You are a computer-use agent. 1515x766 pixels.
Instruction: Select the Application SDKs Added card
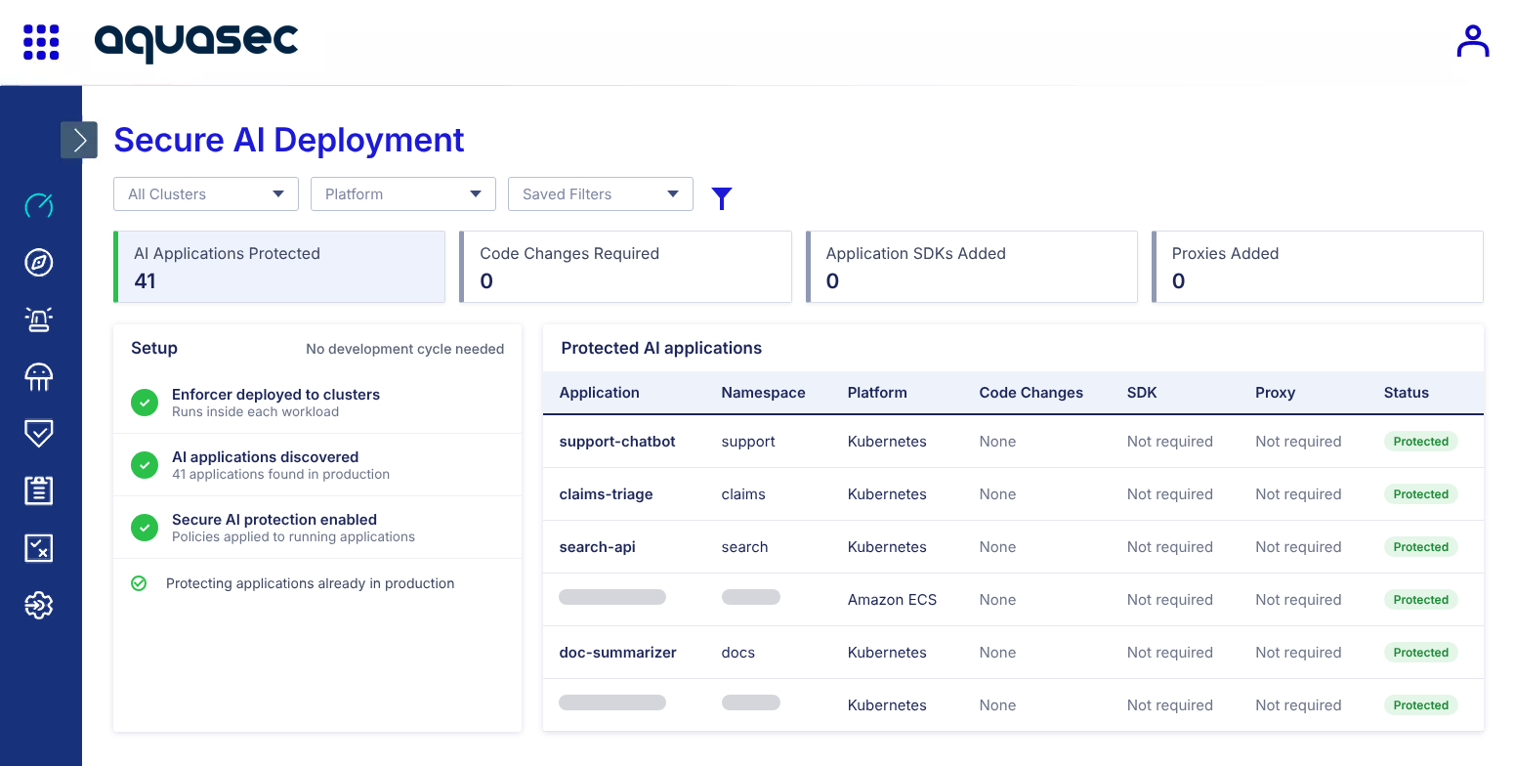pos(971,267)
